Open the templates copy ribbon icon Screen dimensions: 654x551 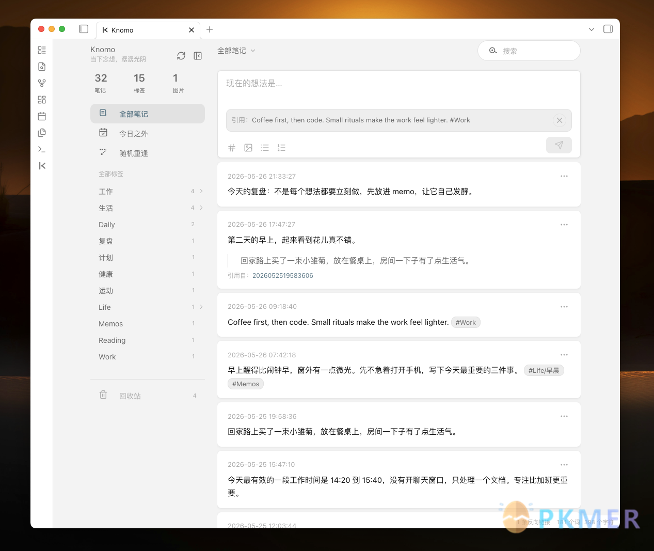coord(42,133)
